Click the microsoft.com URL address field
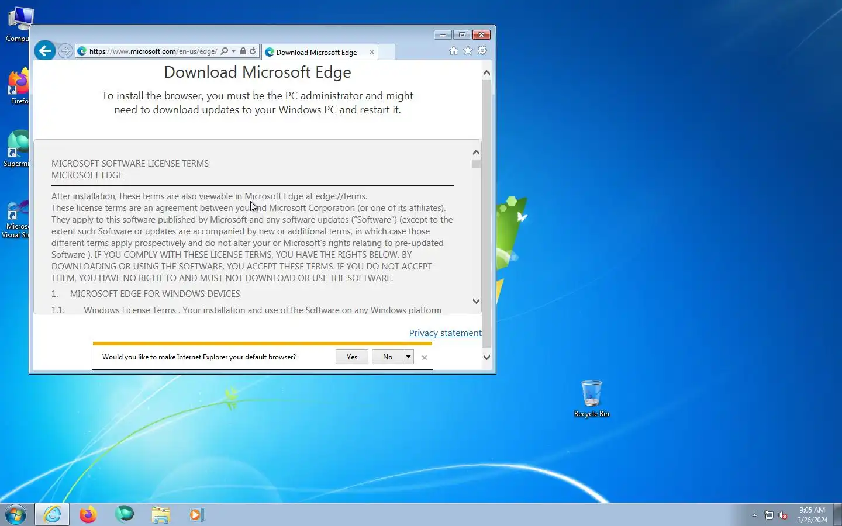The width and height of the screenshot is (842, 526). [153, 51]
